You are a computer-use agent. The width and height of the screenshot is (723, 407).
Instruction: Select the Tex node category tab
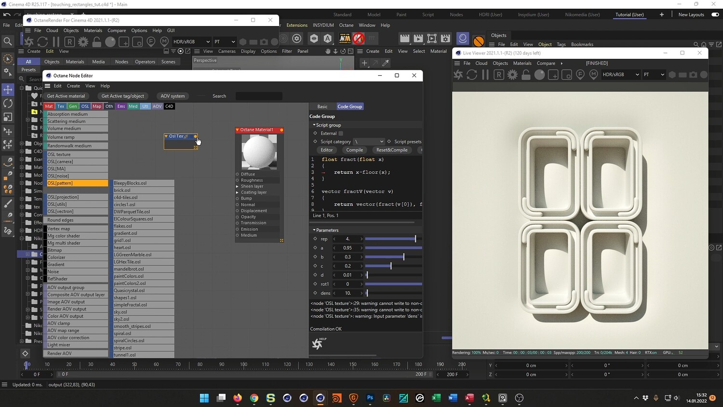click(x=61, y=107)
